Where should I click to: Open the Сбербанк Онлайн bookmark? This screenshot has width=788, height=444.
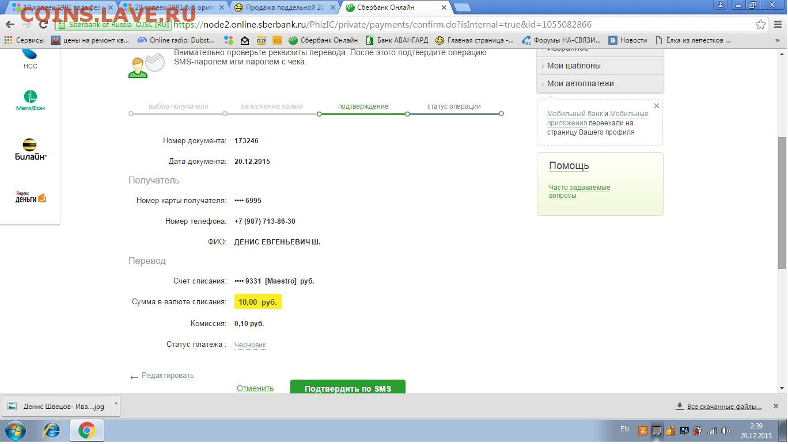(x=323, y=40)
